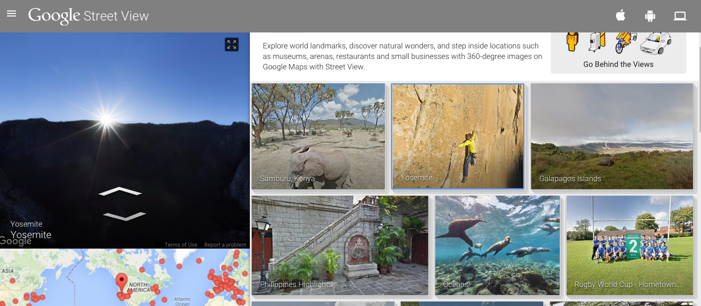Click the Street View trolley icon
Screen dimensions: 701x306
[x=597, y=42]
